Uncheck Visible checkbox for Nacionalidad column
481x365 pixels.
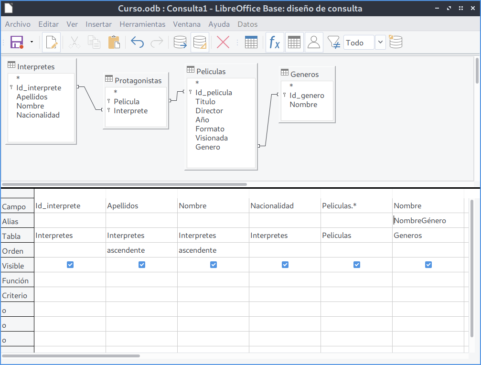(285, 265)
